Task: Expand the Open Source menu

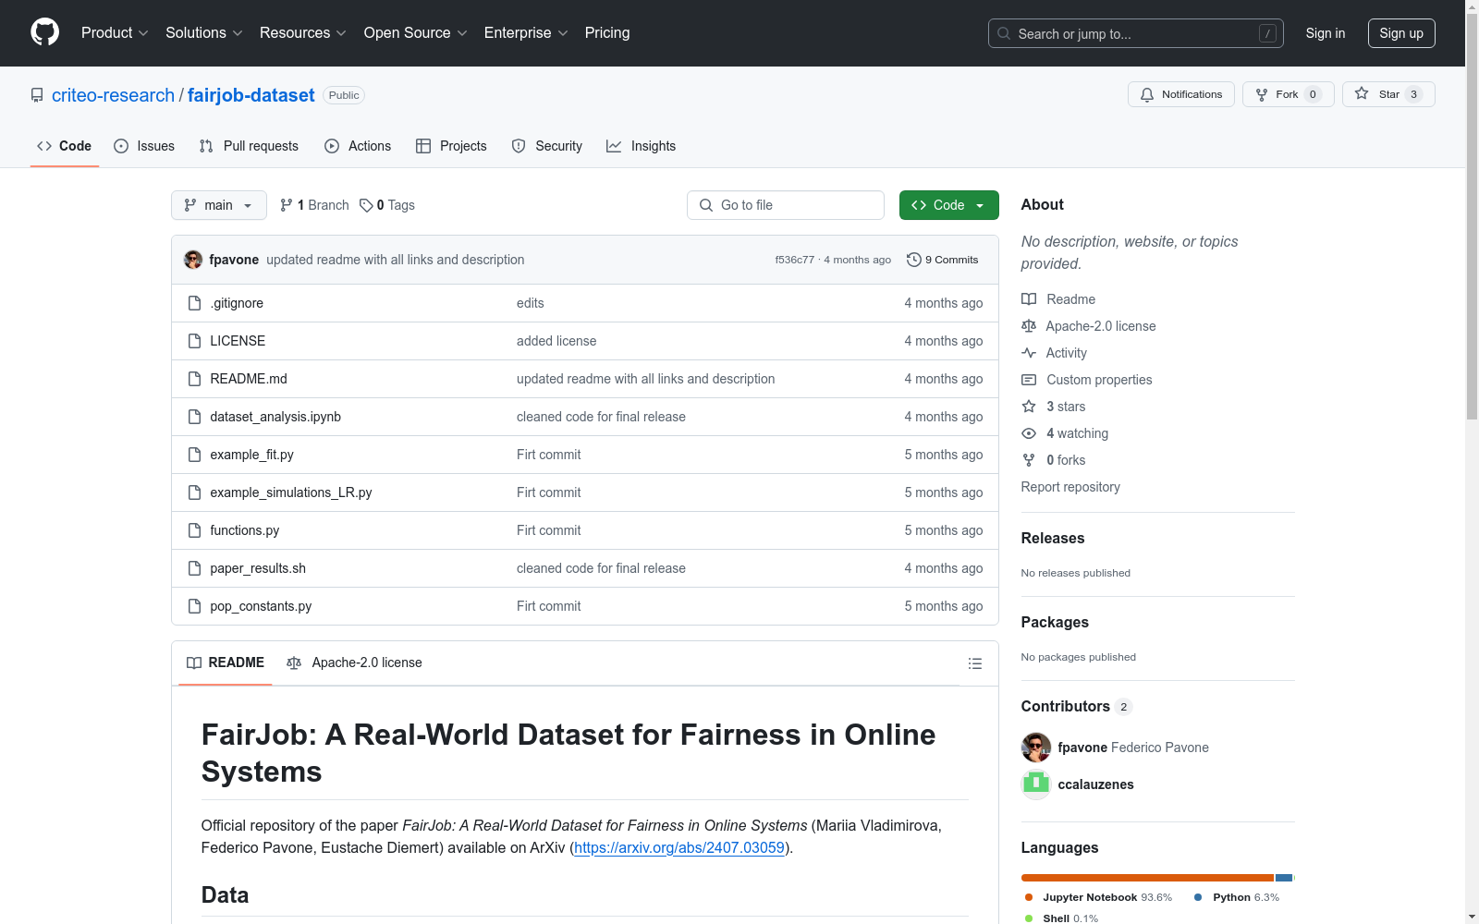Action: (416, 32)
